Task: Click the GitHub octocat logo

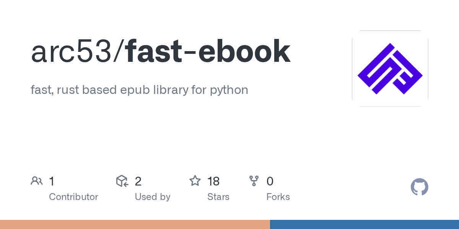Action: click(x=419, y=187)
